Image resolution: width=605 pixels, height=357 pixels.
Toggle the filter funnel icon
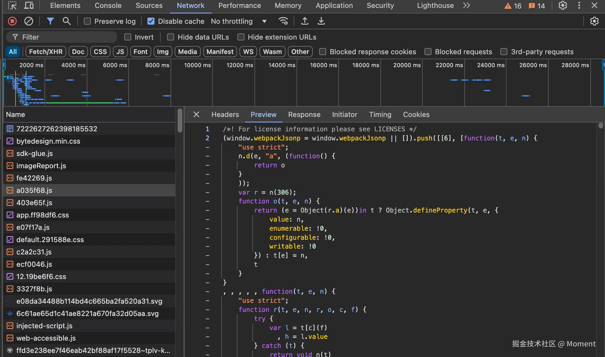[x=50, y=21]
